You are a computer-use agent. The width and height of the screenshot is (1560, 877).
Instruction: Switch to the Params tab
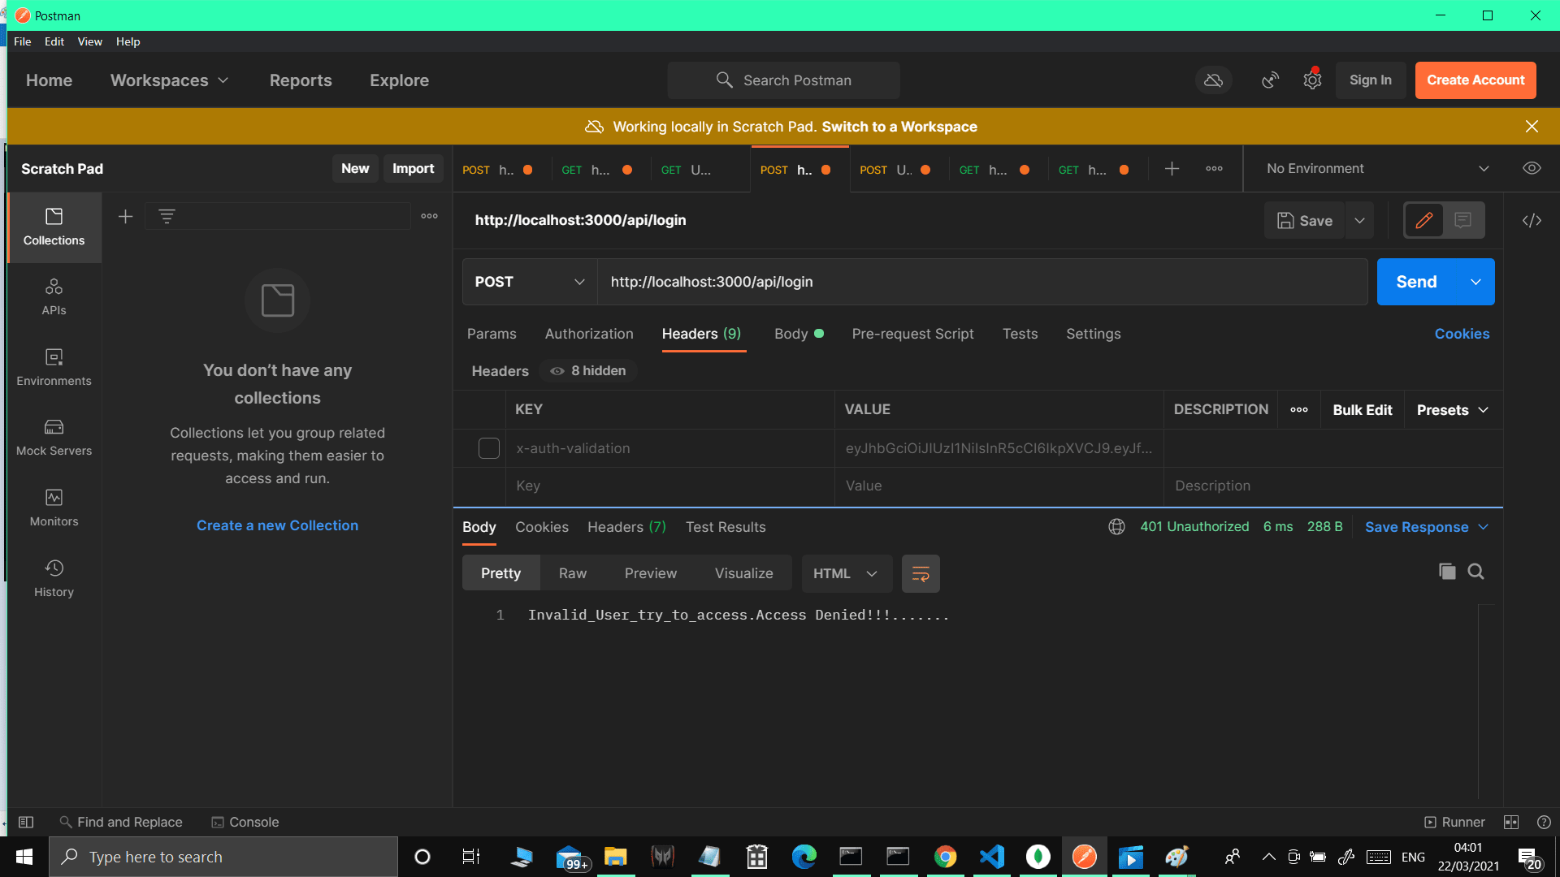tap(492, 334)
